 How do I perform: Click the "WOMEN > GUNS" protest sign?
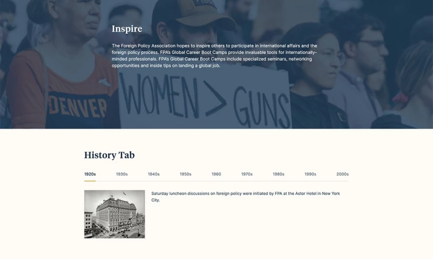point(206,100)
